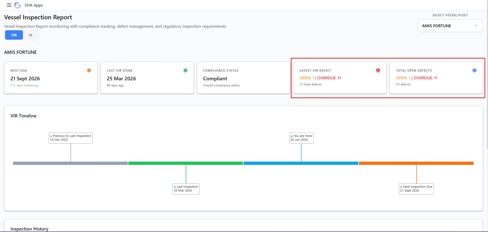Click the 'LATEST VIR DEFECT' card label
This screenshot has height=232, width=488.
click(315, 71)
